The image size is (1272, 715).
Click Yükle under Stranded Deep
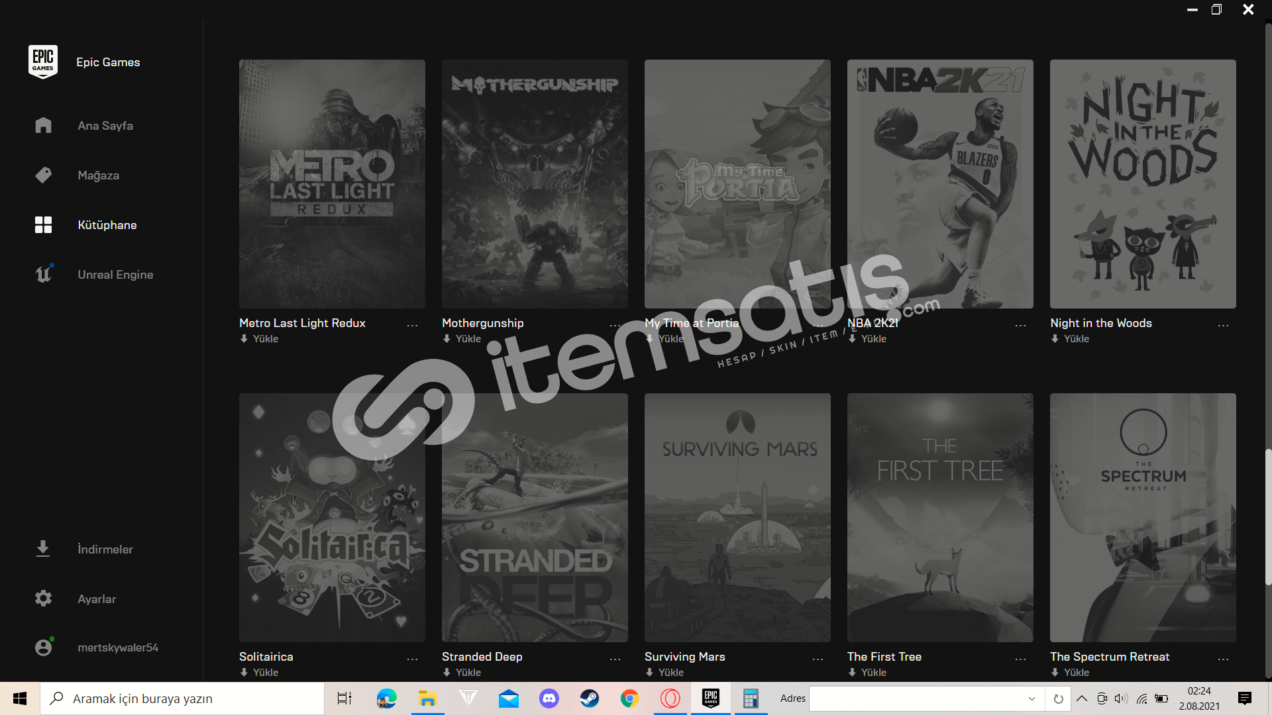point(462,673)
